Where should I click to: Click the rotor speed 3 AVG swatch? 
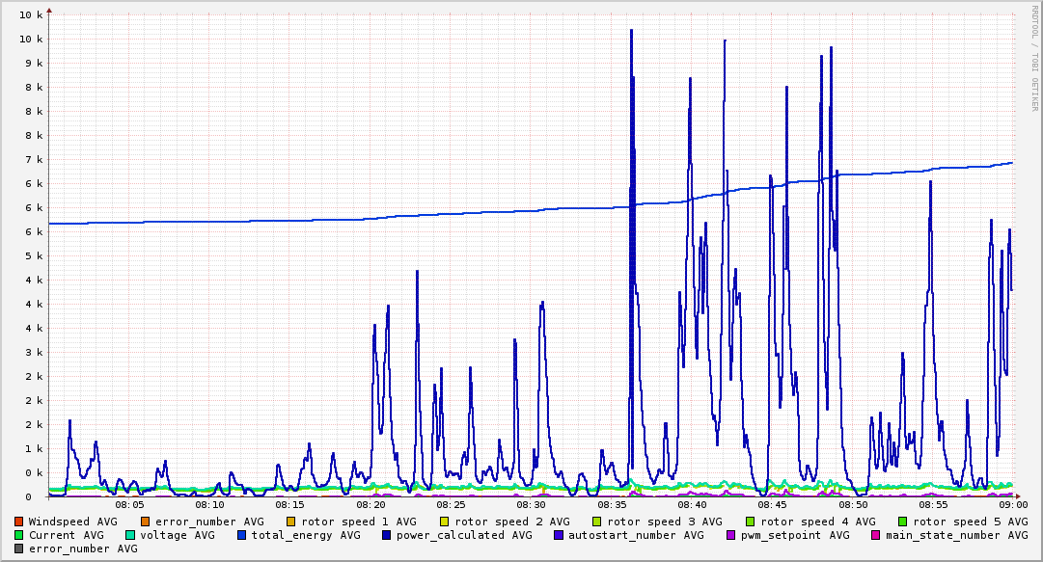[596, 522]
